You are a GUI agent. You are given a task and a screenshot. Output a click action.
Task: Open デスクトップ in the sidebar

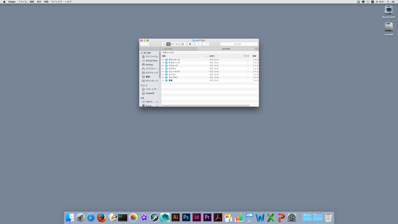point(150,73)
